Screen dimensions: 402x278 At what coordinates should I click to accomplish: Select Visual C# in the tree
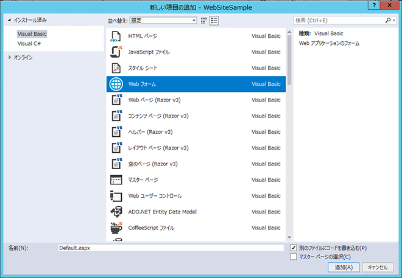tap(29, 44)
